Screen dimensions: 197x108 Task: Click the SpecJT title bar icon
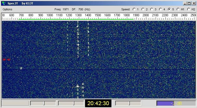tap(3, 3)
